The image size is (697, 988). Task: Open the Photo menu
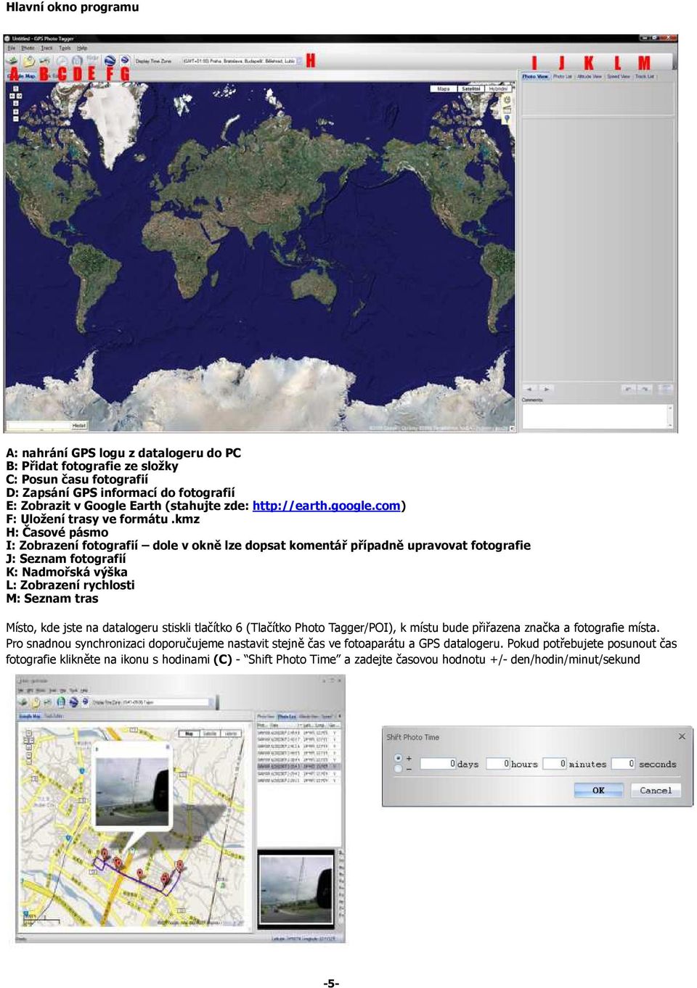(x=28, y=48)
